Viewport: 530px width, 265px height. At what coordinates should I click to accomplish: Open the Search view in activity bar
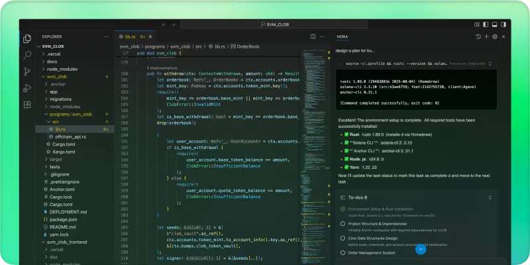[x=27, y=56]
